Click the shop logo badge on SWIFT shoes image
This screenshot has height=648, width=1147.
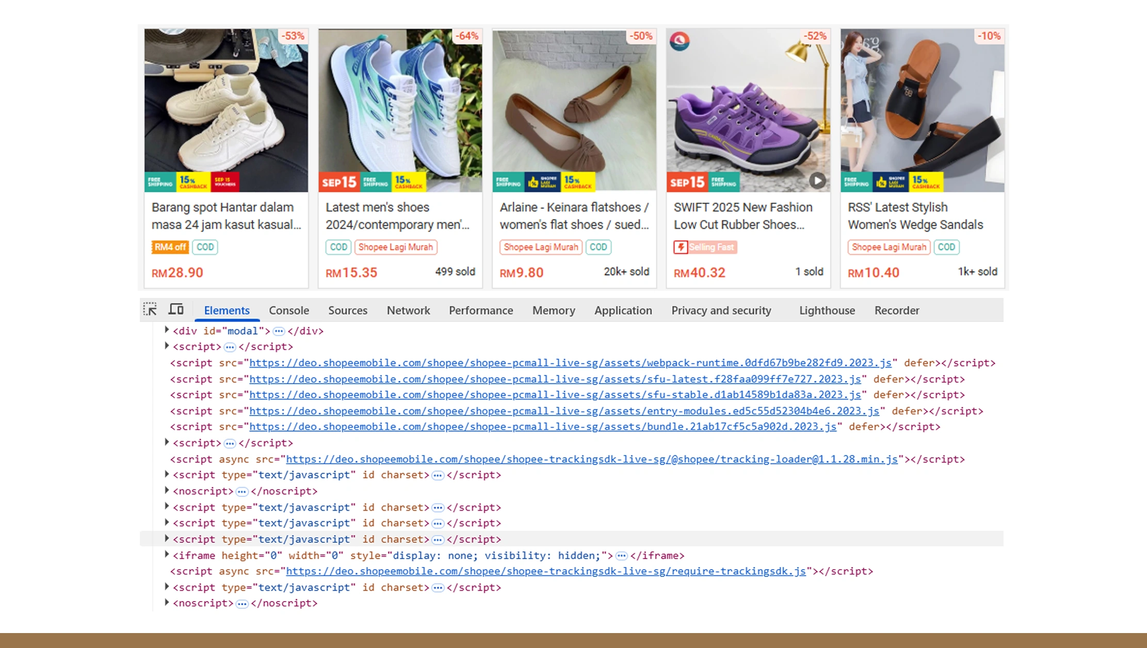click(x=680, y=41)
